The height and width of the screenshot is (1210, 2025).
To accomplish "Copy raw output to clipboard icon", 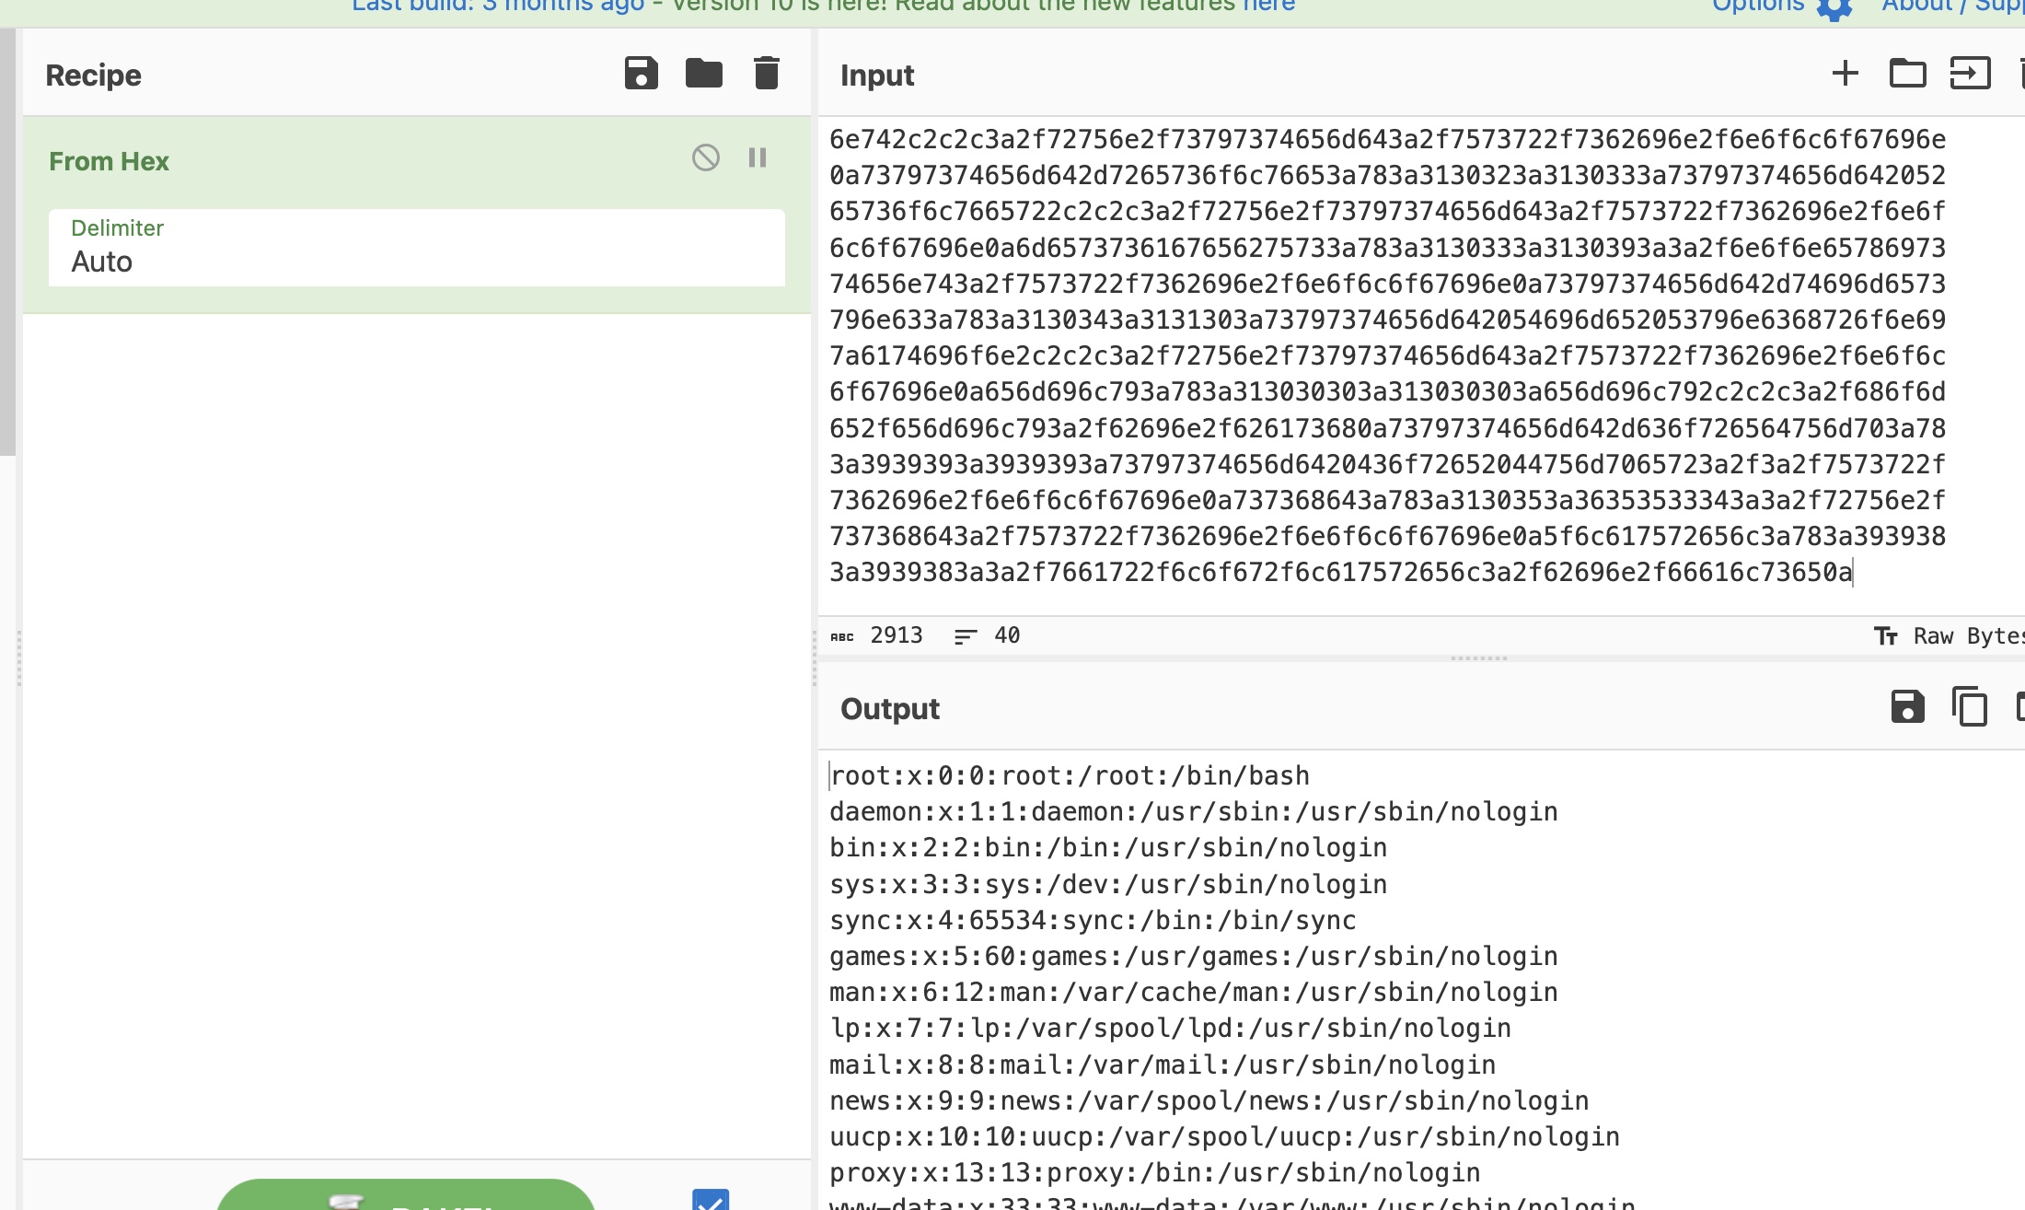I will pyautogui.click(x=1970, y=707).
